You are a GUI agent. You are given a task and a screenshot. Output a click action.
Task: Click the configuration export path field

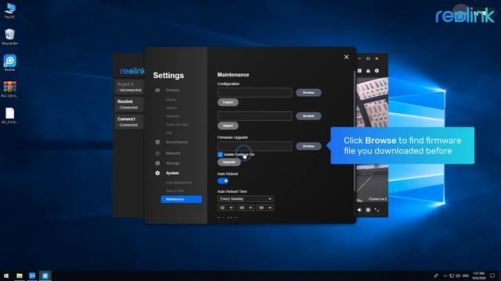tap(254, 92)
